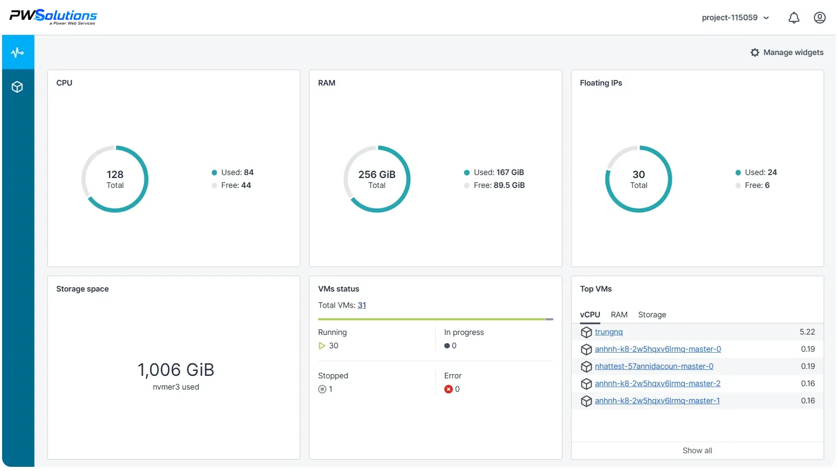Switch to the RAM tab in Top VMs
The image size is (837, 471).
click(619, 315)
